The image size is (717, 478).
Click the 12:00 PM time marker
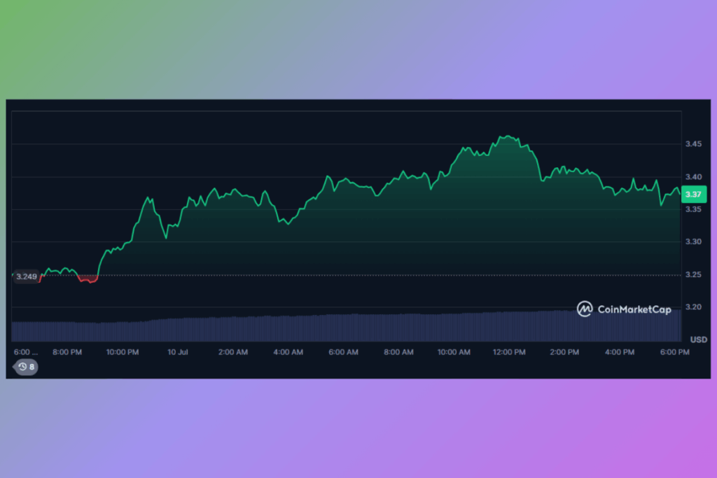(x=509, y=352)
